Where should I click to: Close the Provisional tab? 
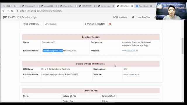click(37, 6)
